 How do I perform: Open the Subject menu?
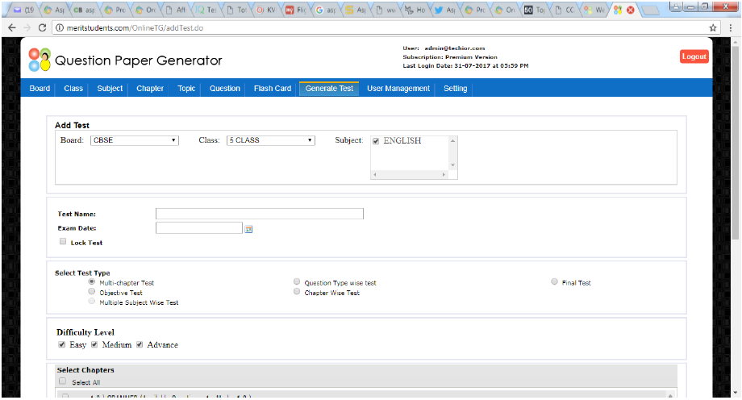(x=110, y=89)
